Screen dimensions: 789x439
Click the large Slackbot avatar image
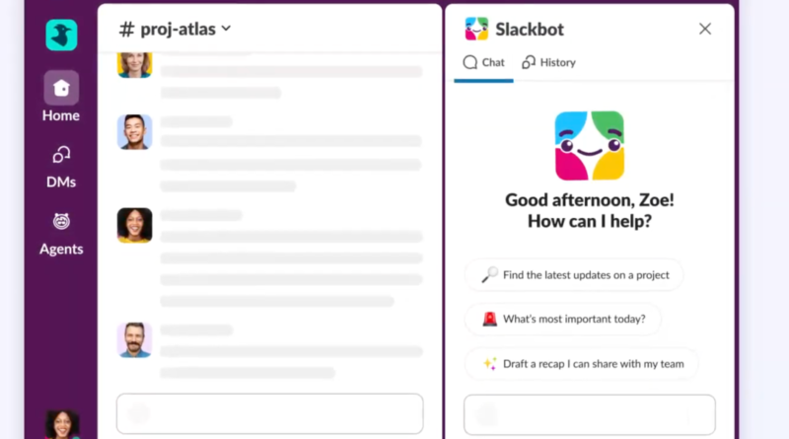pos(590,145)
